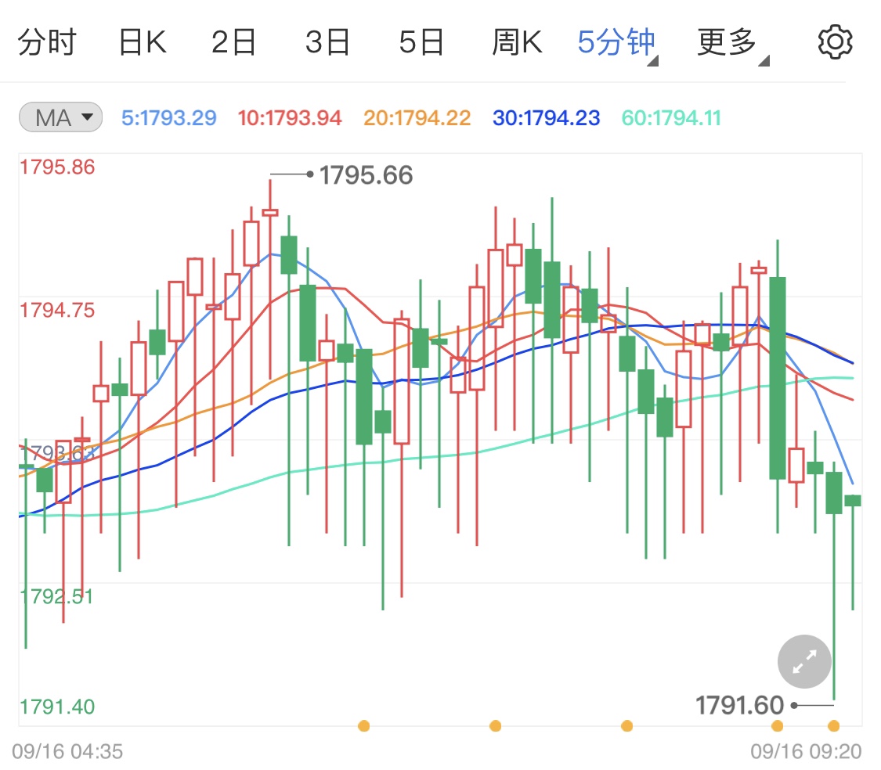
Task: Click the first orange event marker dot
Action: [363, 726]
